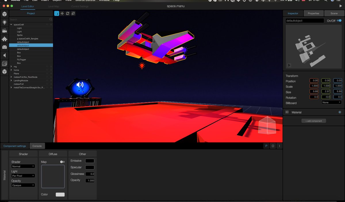Toggle visibility eye for mg

(47, 67)
